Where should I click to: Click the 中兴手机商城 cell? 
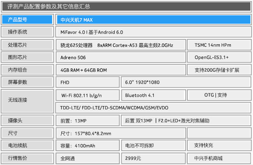click(219, 158)
